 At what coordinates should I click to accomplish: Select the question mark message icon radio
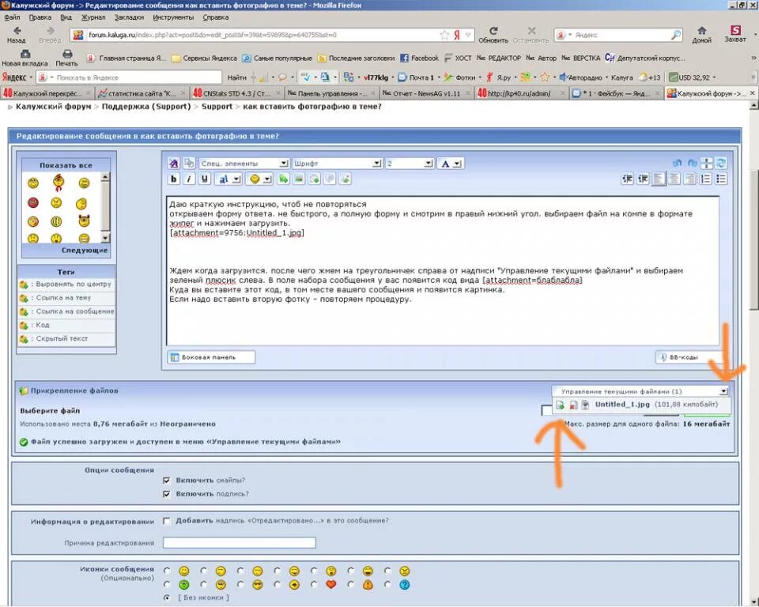[387, 584]
